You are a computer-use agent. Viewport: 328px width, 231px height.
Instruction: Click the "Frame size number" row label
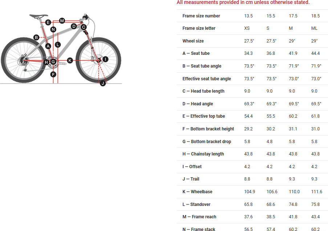(x=201, y=16)
